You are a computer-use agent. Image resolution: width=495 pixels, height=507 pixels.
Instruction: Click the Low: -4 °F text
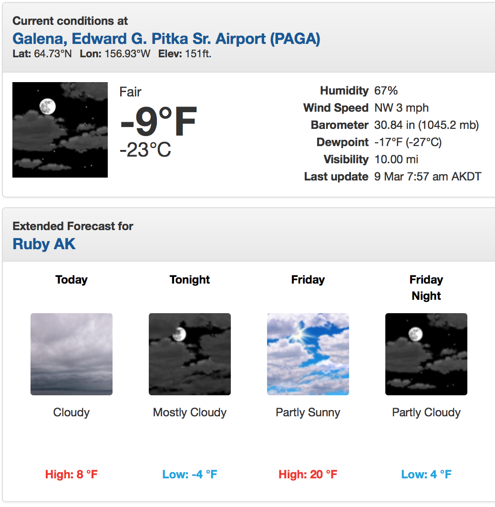[189, 475]
